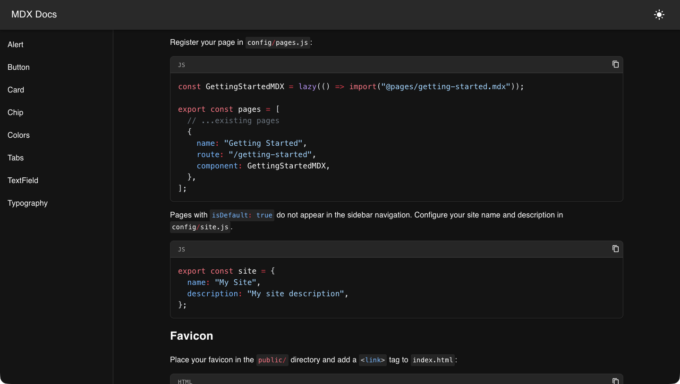Switch to the Tabs docs page
This screenshot has height=384, width=680.
16,158
